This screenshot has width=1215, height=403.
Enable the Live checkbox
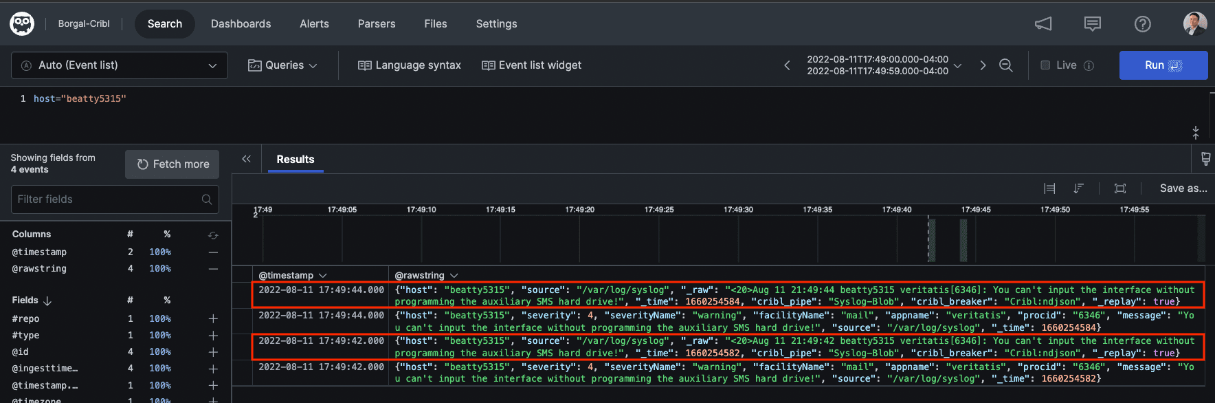[x=1045, y=65]
